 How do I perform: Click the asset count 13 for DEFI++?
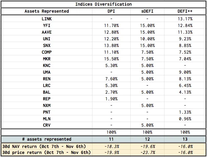(x=185, y=139)
